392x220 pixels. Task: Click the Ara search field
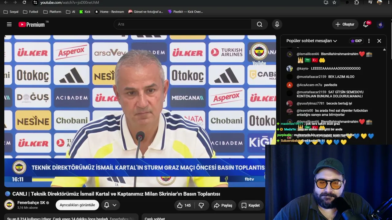pos(183,24)
